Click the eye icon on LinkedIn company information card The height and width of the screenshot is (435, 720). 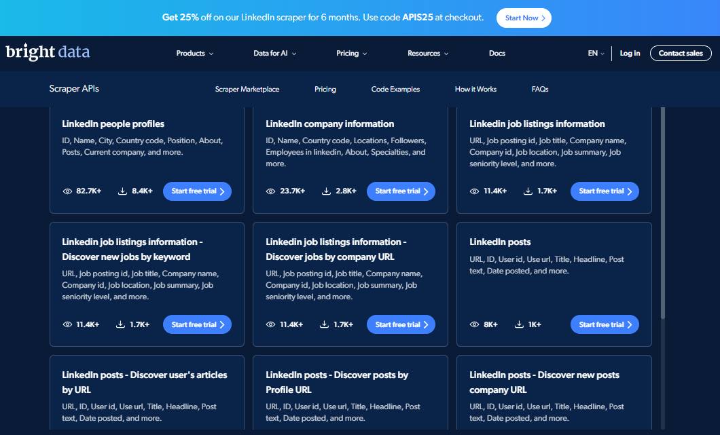pos(270,191)
